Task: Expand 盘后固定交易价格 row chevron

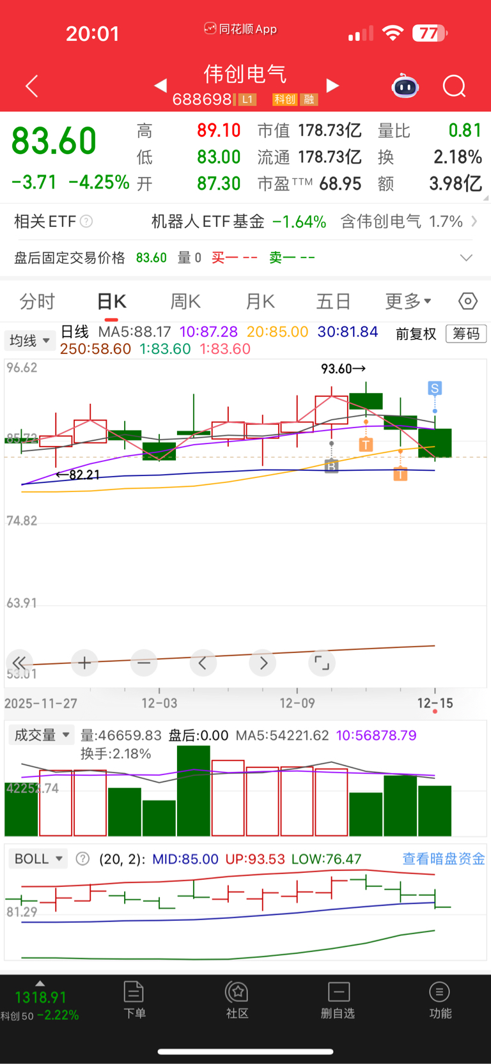Action: point(466,258)
